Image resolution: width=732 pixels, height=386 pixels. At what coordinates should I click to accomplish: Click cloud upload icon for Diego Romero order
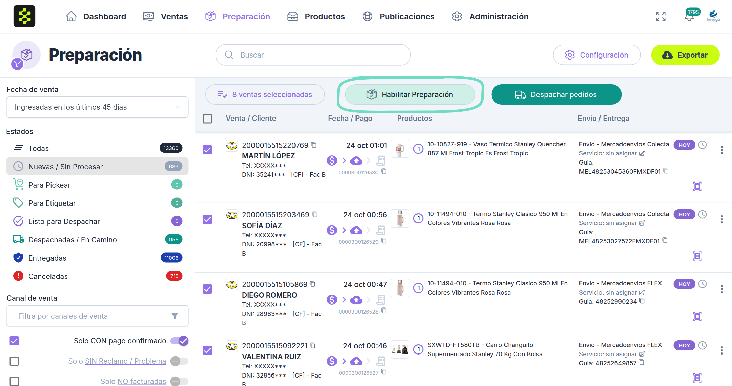(x=356, y=300)
